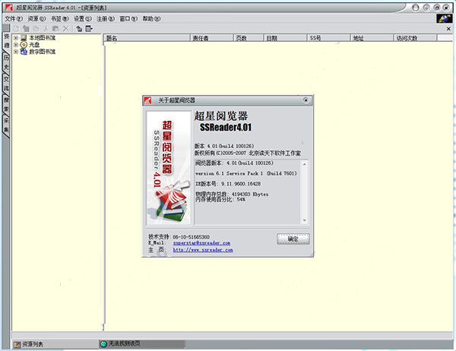Open the 资源 menu
This screenshot has width=456, height=351.
[x=36, y=19]
